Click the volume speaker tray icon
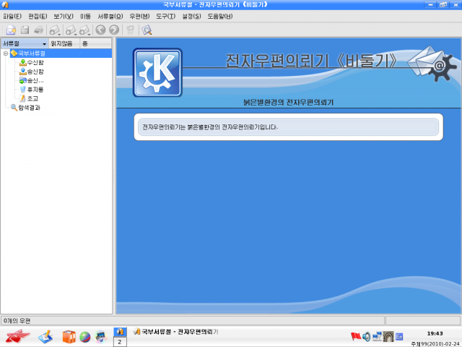The width and height of the screenshot is (462, 347). pos(366,336)
